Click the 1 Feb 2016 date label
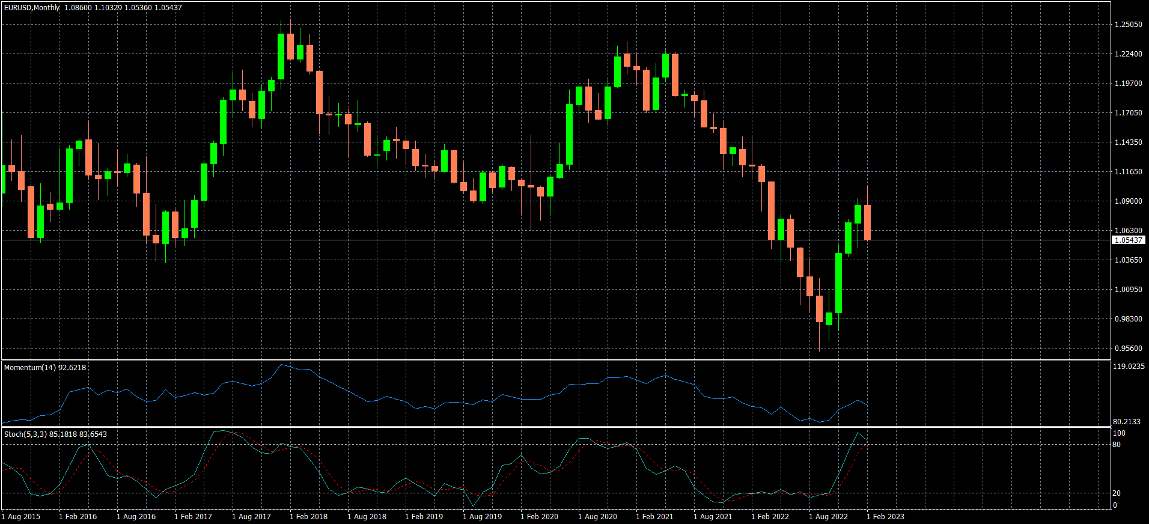 point(78,517)
